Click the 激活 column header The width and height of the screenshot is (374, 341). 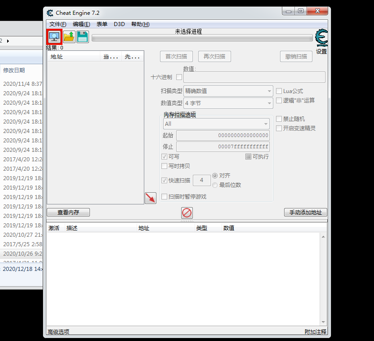[x=56, y=228]
